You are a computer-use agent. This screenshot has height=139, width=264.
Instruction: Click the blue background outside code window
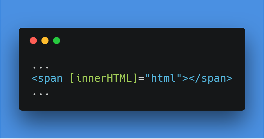(131, 13)
